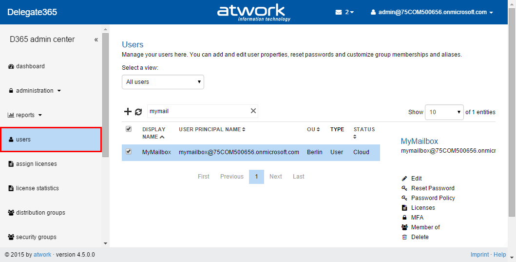The width and height of the screenshot is (516, 262).
Task: Click the mail envelope notification icon
Action: (x=339, y=12)
